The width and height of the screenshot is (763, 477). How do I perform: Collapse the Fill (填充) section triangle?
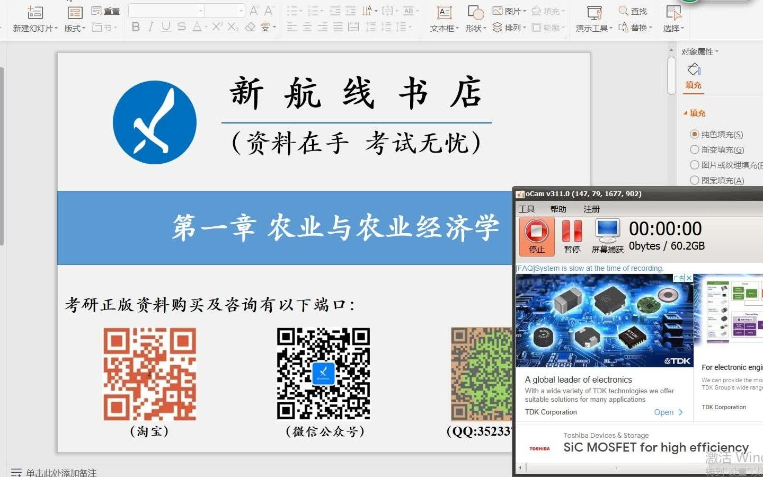[x=686, y=113]
